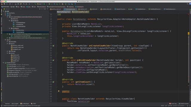Select strings.xml in values folder

point(16,59)
